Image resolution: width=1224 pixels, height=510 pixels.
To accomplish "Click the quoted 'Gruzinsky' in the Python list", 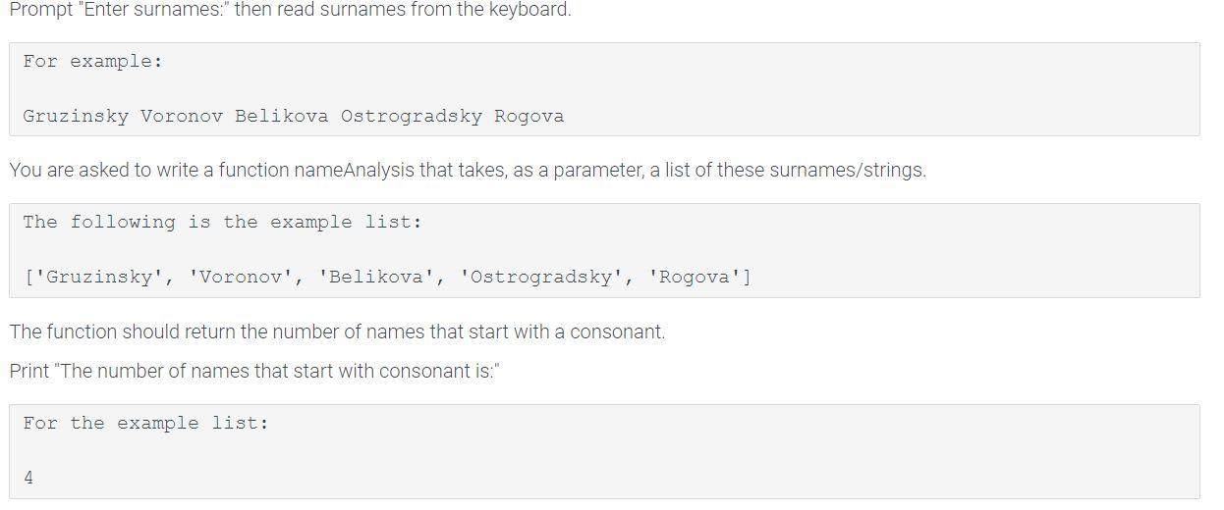I will pos(93,277).
